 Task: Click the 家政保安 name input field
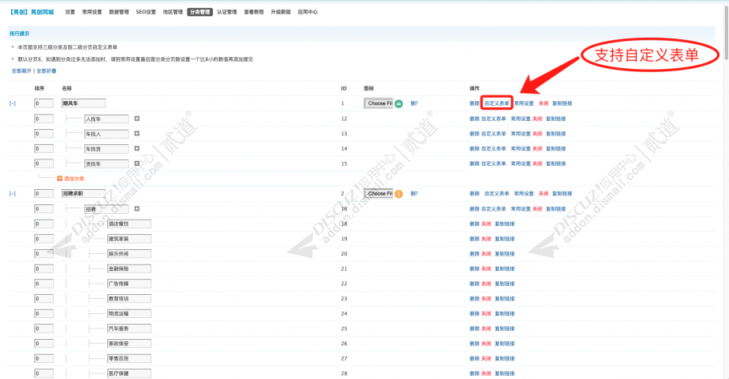pos(129,344)
